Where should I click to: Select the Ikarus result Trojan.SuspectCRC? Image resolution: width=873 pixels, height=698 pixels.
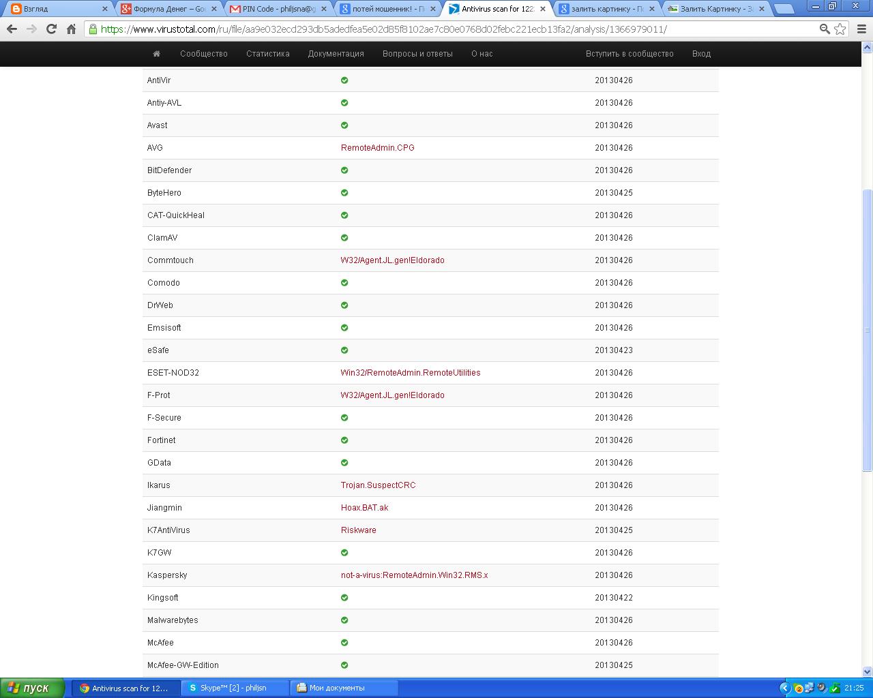click(379, 485)
